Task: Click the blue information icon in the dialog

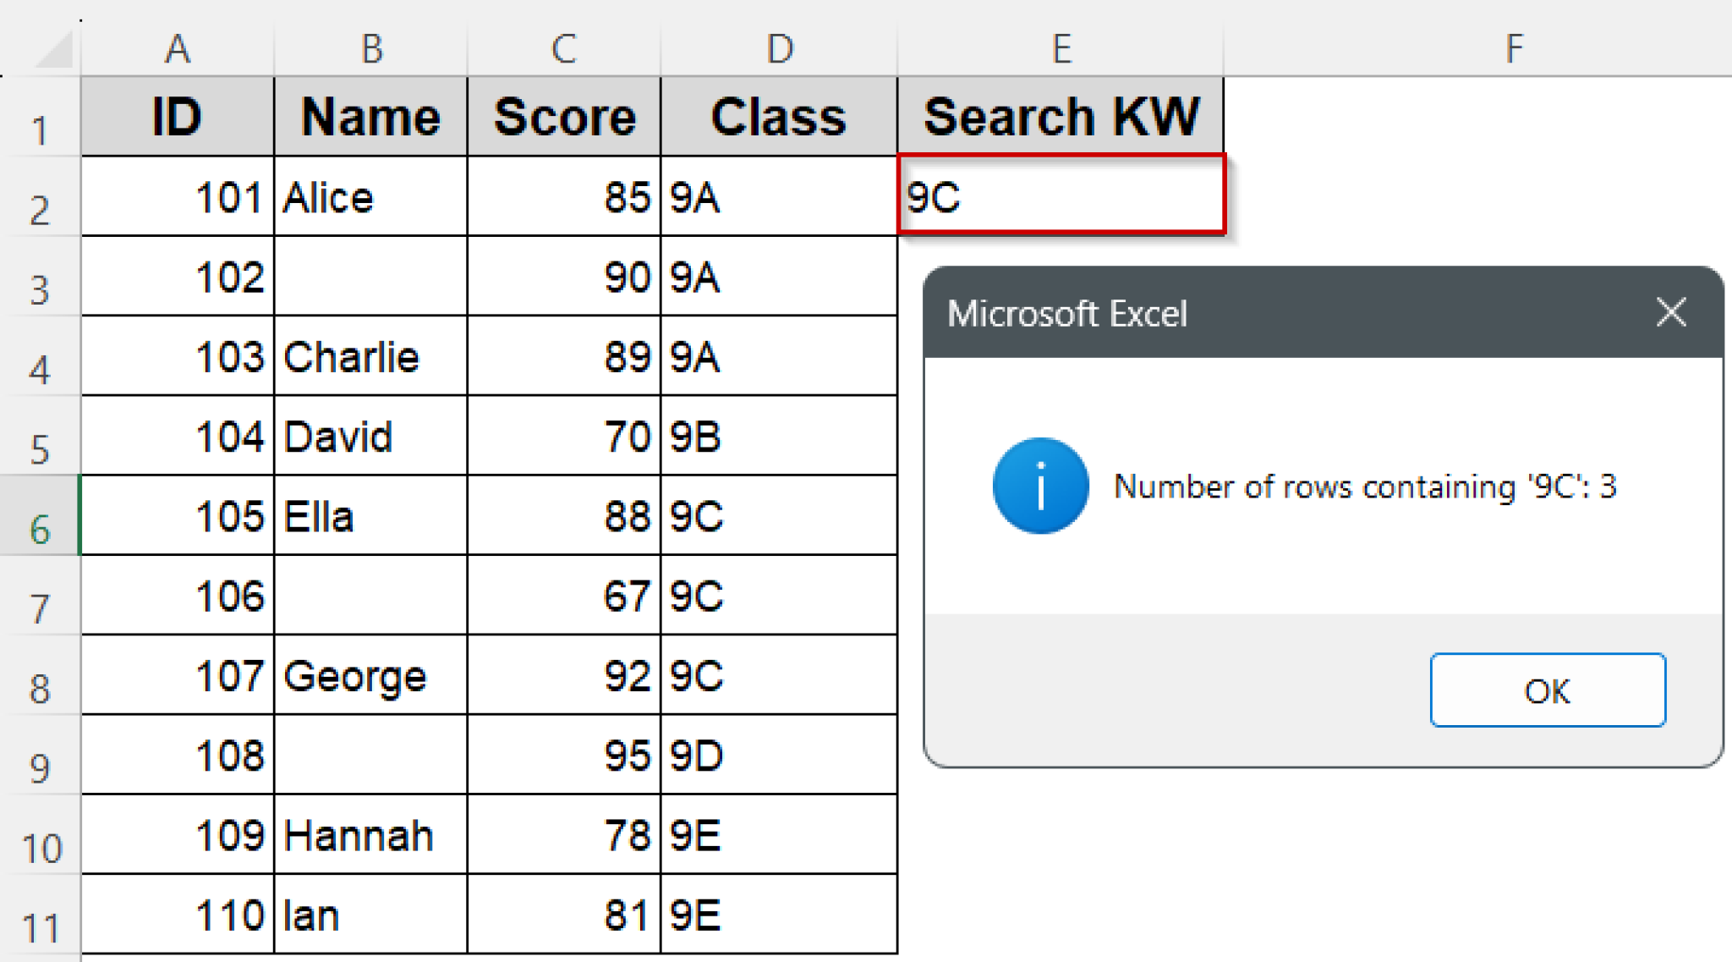Action: point(1039,486)
